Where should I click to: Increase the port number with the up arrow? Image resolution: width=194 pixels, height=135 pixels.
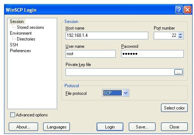tap(180, 34)
